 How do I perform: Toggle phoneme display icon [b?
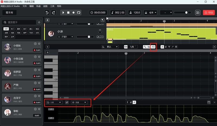(149, 47)
